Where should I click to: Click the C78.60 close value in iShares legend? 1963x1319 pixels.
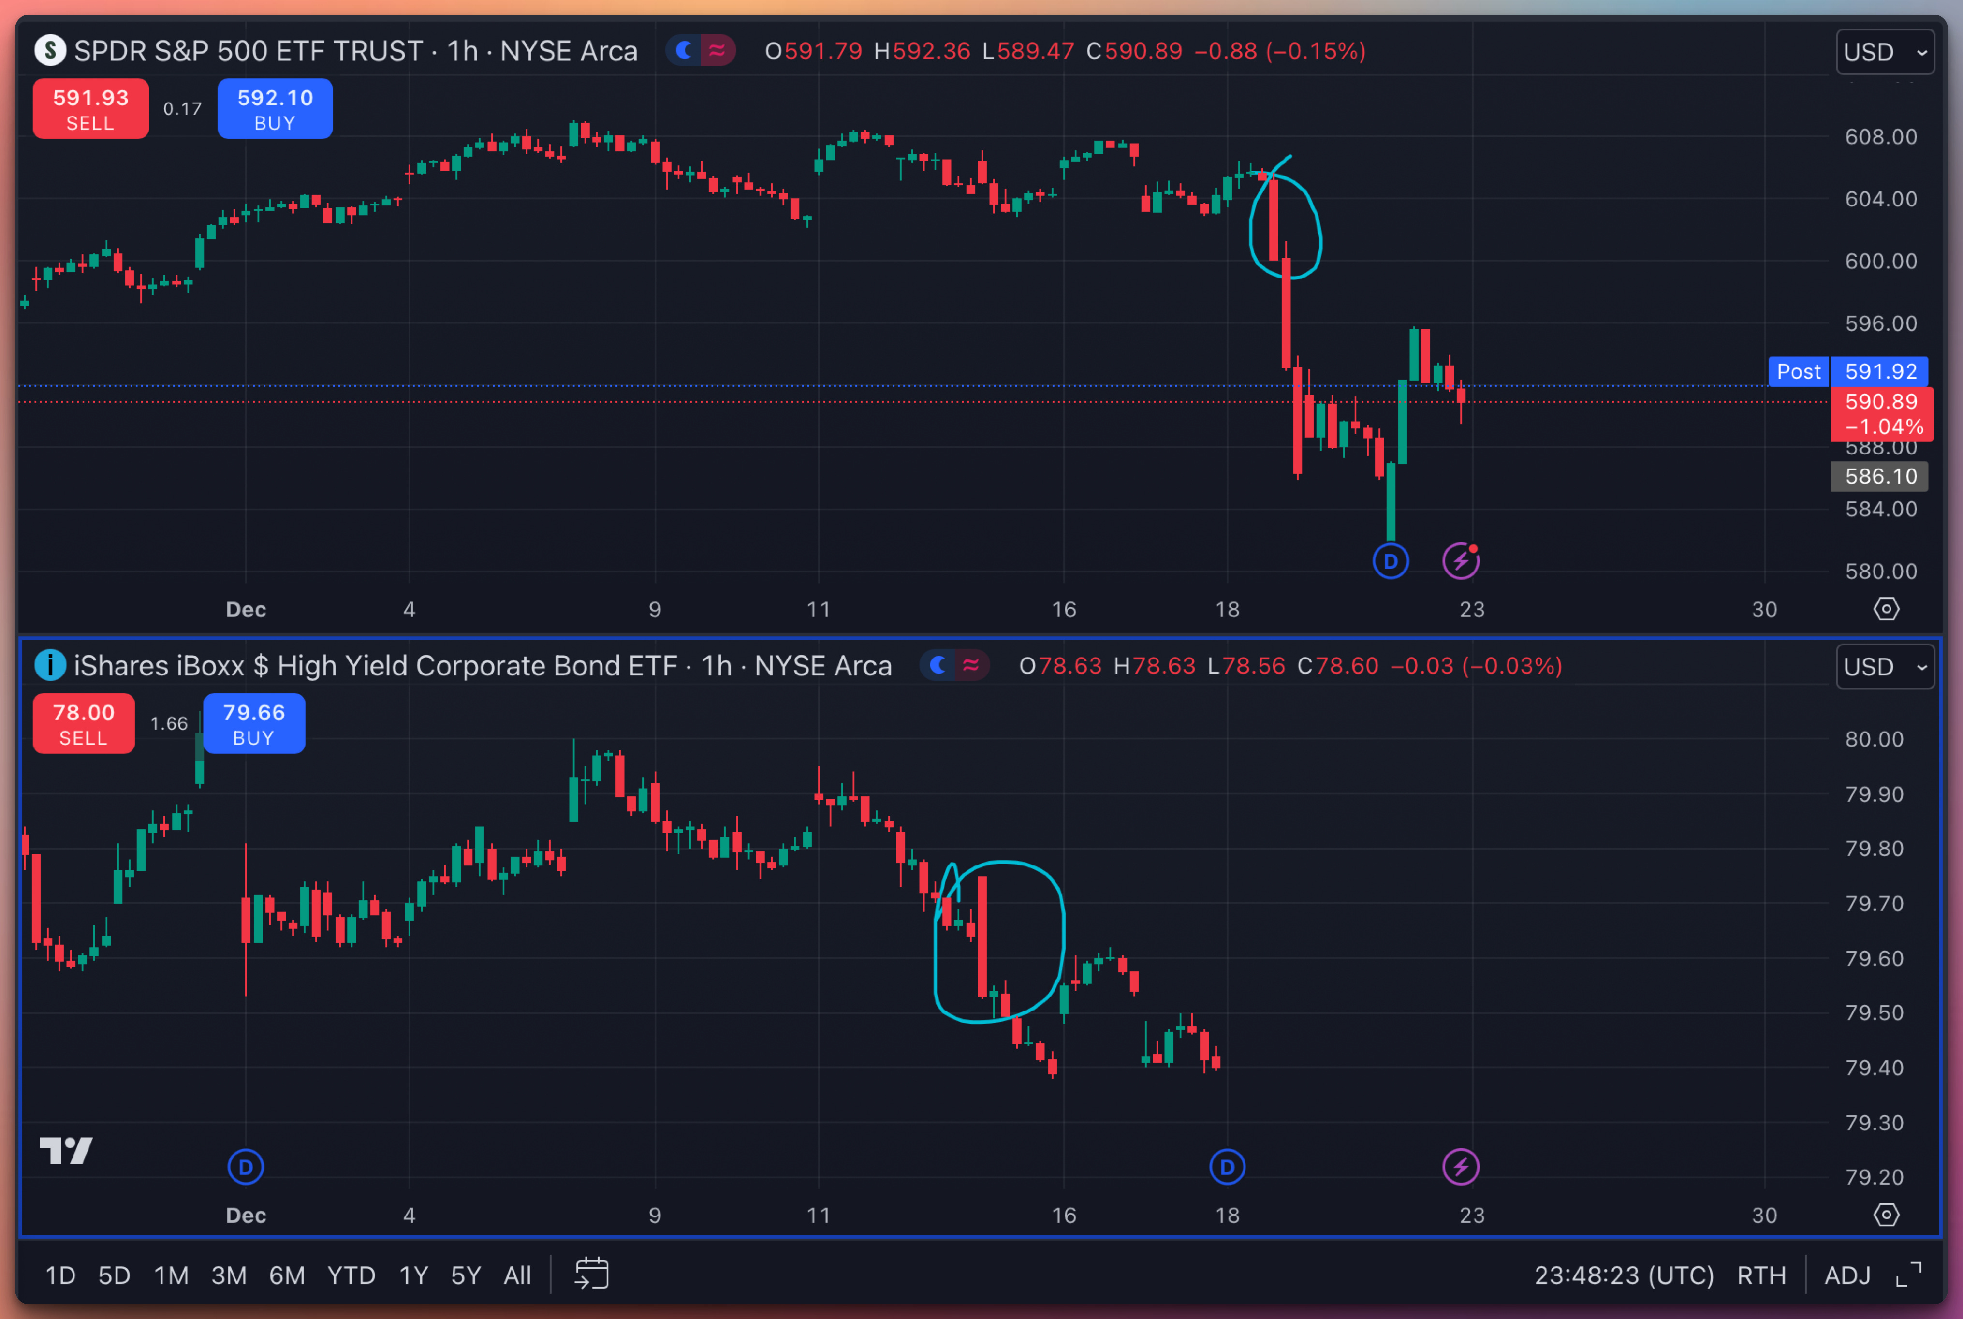pos(1337,666)
